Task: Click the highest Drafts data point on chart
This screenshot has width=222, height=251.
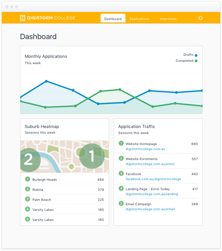Action: pyautogui.click(x=46, y=81)
